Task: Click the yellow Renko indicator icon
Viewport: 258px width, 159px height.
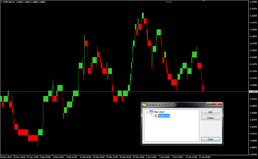Action: point(156,116)
